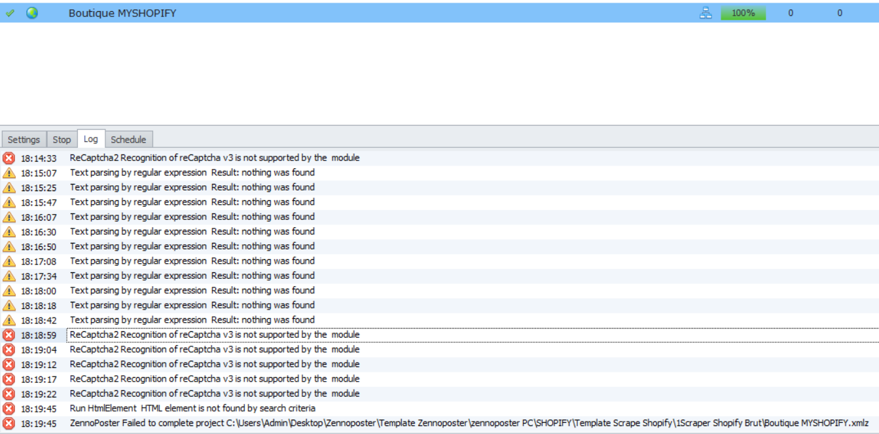Image resolution: width=879 pixels, height=434 pixels.
Task: Select the 18:15:07 text parsing message
Action: pos(192,173)
